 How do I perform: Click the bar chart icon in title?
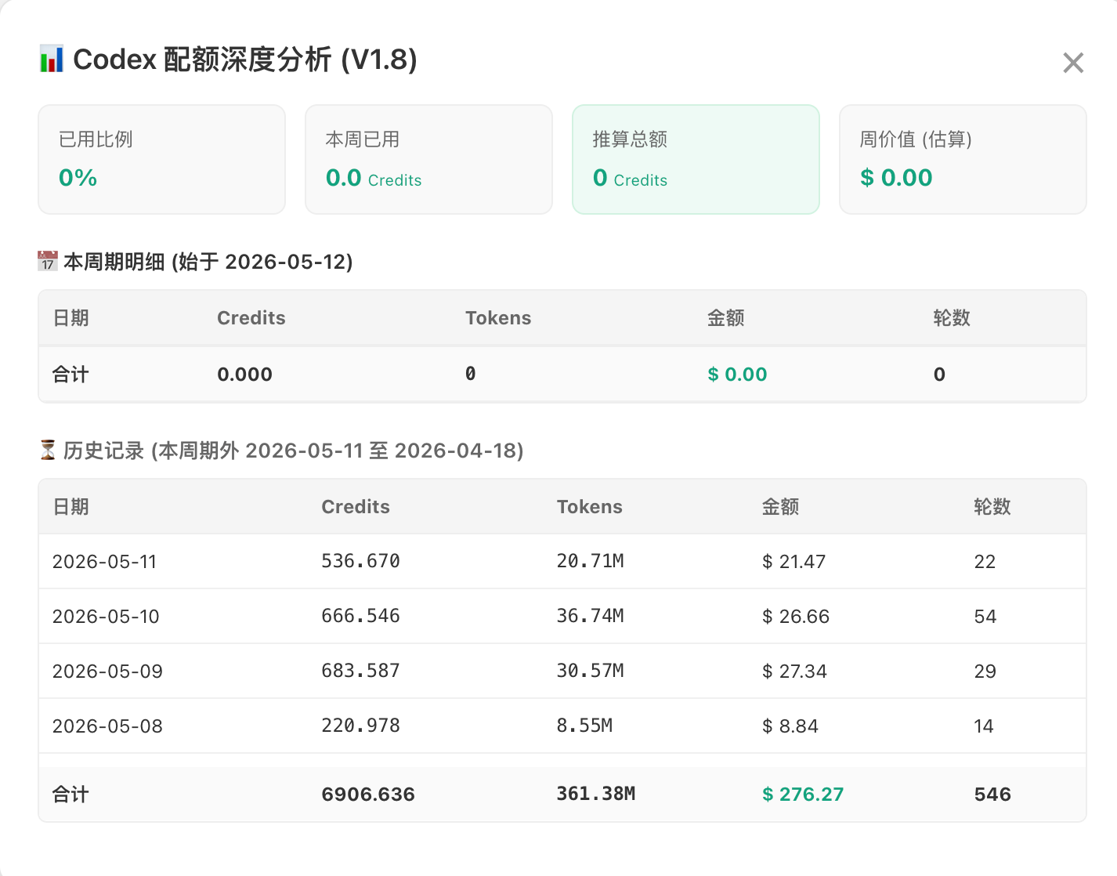51,60
